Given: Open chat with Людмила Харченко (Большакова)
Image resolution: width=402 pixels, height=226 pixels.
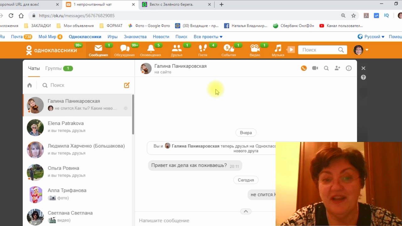Looking at the screenshot, I should click(77, 150).
